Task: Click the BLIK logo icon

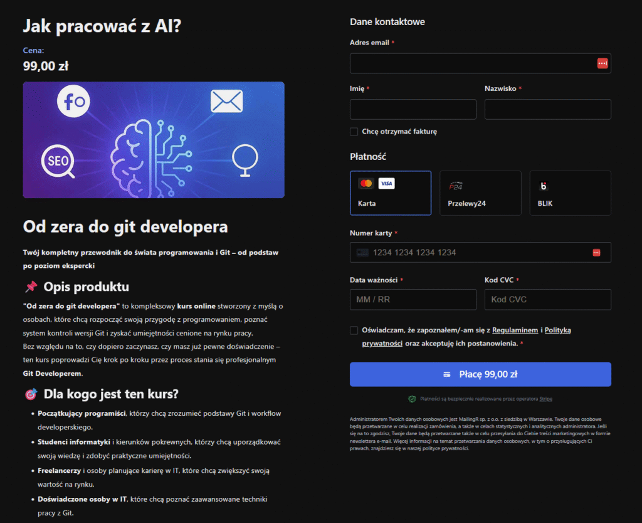Action: pos(544,186)
